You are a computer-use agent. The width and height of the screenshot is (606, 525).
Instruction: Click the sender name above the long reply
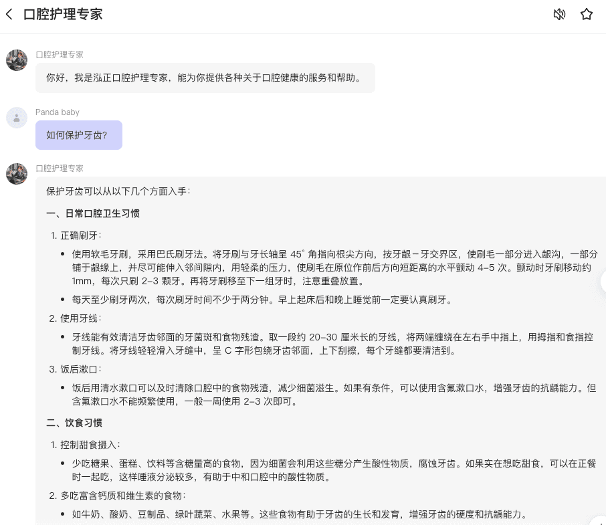point(60,169)
